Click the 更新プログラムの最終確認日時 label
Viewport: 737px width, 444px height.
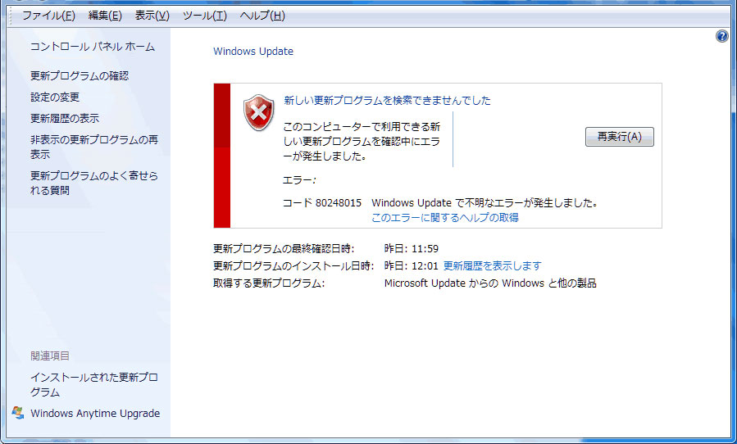[284, 248]
